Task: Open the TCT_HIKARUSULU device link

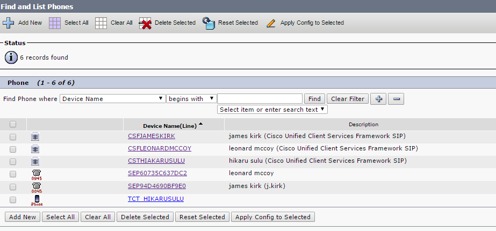Action: [156, 199]
